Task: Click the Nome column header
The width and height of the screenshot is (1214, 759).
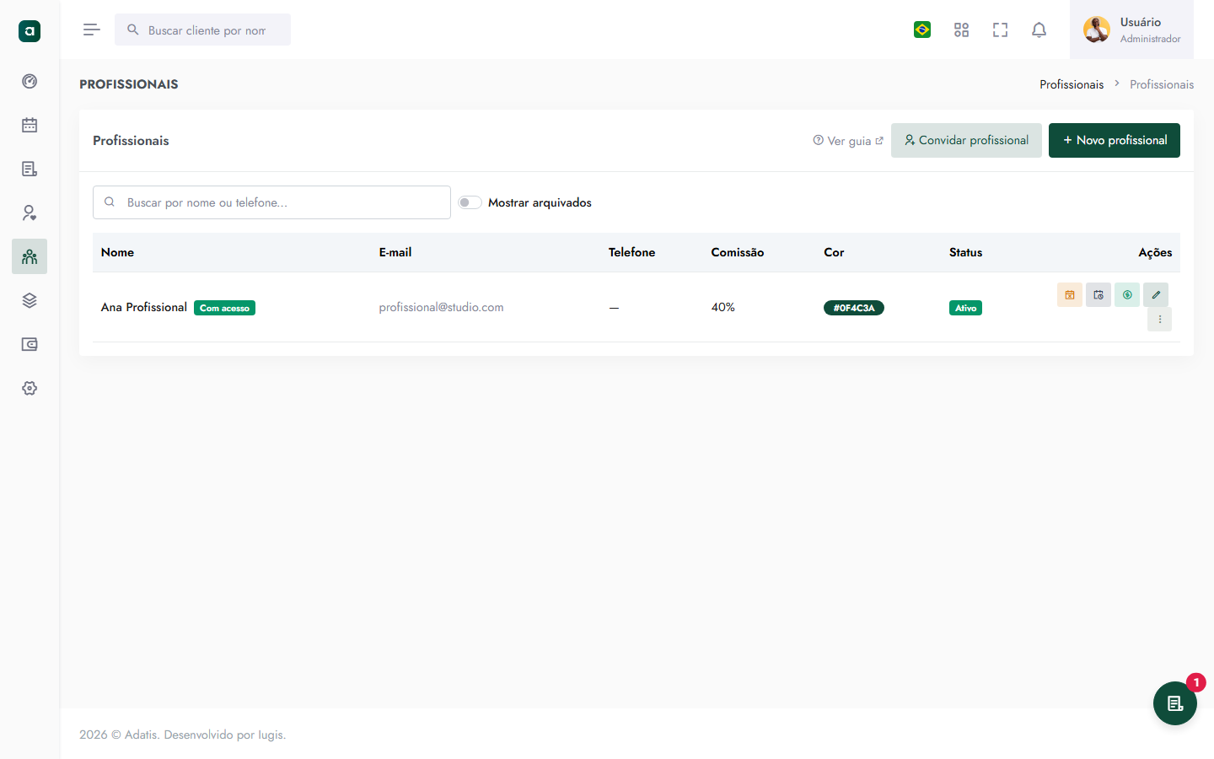Action: pyautogui.click(x=117, y=252)
